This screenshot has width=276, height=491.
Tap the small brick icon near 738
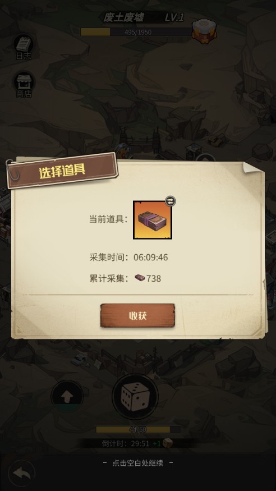[140, 278]
